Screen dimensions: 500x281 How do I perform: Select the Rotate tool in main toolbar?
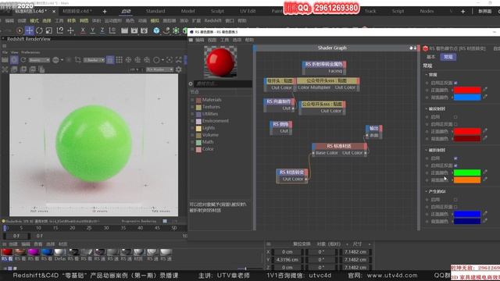pos(39,30)
